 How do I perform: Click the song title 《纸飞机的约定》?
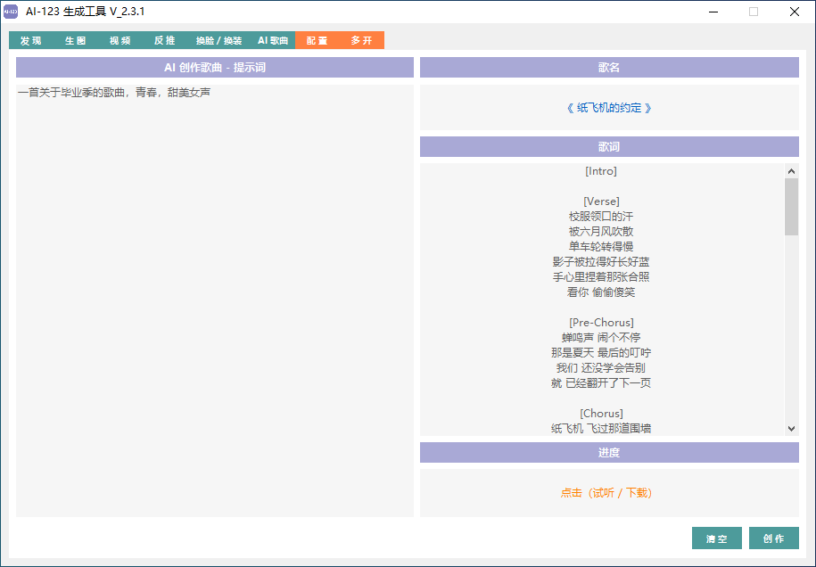(x=609, y=108)
